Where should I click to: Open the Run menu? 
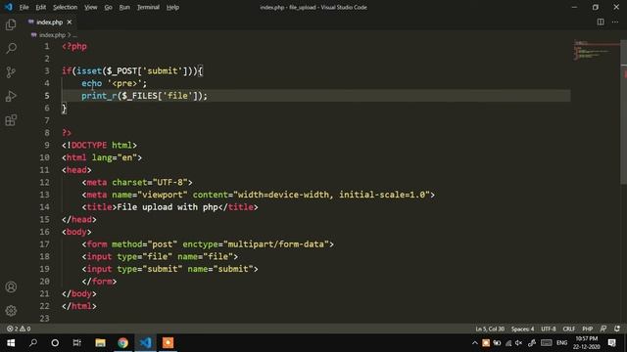click(124, 7)
